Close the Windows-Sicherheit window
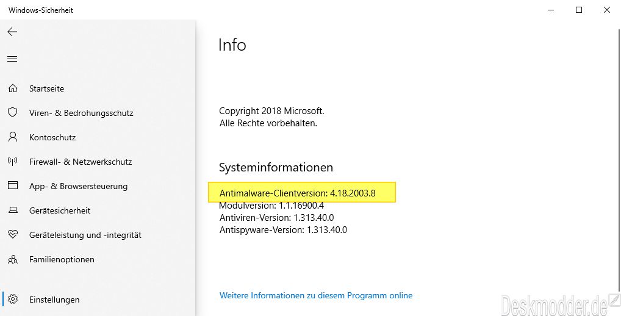The image size is (621, 316). click(x=606, y=10)
